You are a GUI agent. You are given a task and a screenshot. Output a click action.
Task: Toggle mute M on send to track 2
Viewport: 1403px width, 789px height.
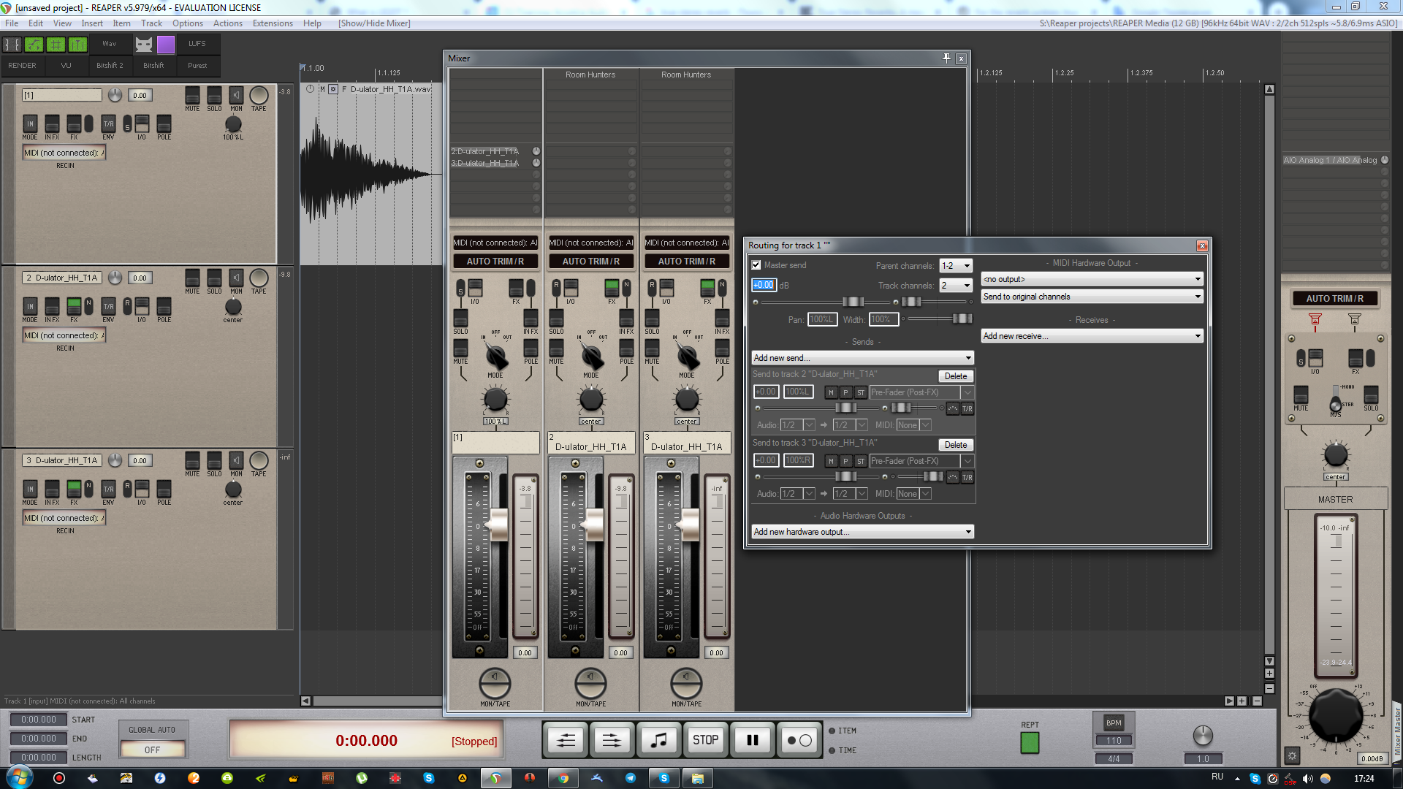pos(831,392)
